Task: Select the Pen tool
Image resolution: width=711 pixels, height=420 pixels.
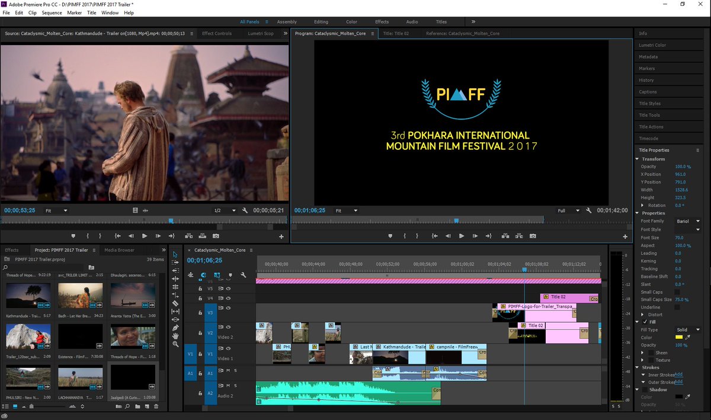Action: tap(175, 328)
